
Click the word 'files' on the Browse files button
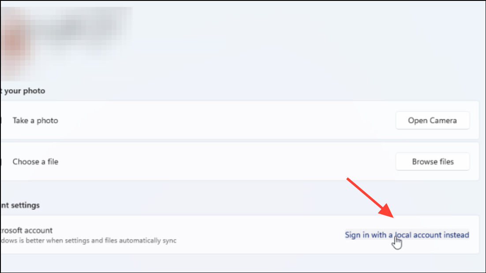pyautogui.click(x=445, y=162)
